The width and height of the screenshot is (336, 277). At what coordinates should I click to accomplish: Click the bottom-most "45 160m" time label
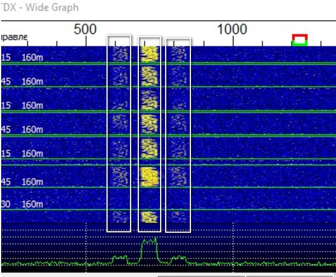tap(23, 181)
